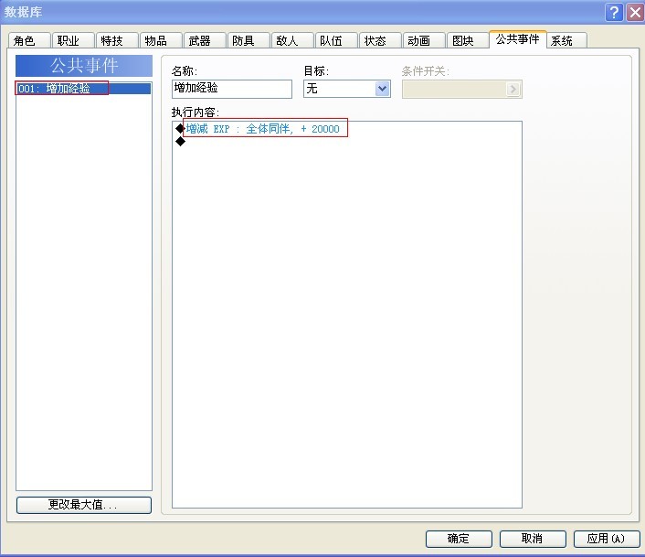This screenshot has height=557, width=645.
Task: Open help with the ? title button
Action: point(614,13)
